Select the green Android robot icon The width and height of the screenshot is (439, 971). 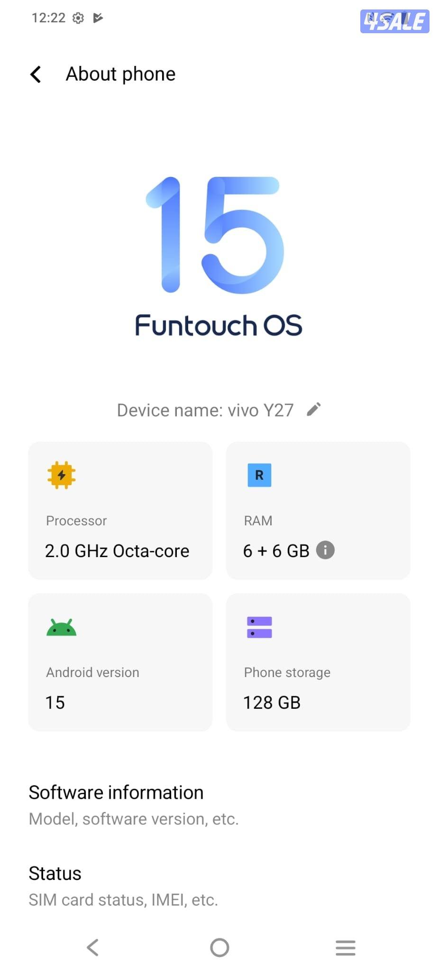62,626
